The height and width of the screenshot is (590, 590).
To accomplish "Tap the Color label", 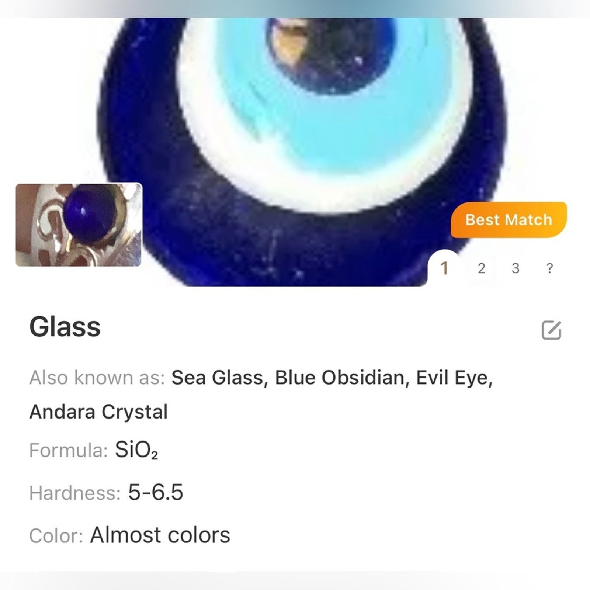I will point(56,536).
